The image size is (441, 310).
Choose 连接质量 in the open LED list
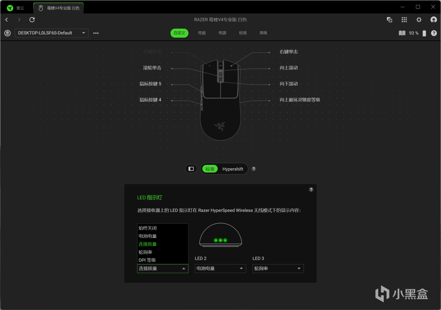point(163,244)
